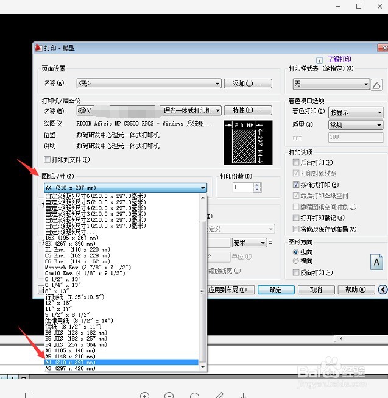Click the 打印份数 number field

click(x=243, y=187)
